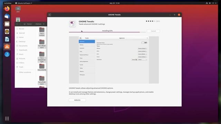Open LibreOffice Writer from the dock
The image size is (221, 124).
[x=7, y=39]
